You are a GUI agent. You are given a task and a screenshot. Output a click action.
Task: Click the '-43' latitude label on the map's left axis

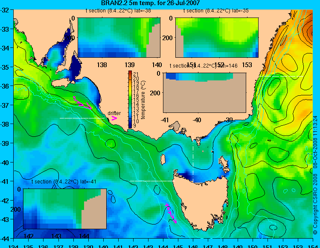(5, 220)
